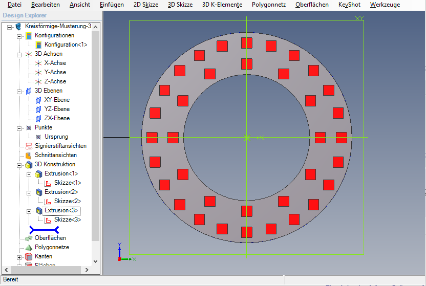Click the Y-Achse axis icon
This screenshot has width=426, height=286.
38,73
